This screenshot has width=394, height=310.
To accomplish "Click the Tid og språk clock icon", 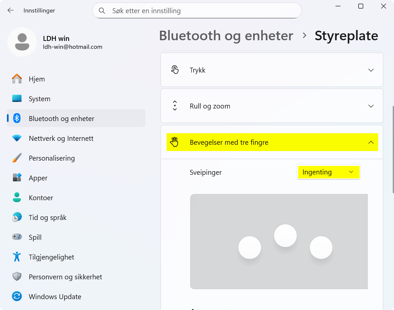I will pos(17,217).
